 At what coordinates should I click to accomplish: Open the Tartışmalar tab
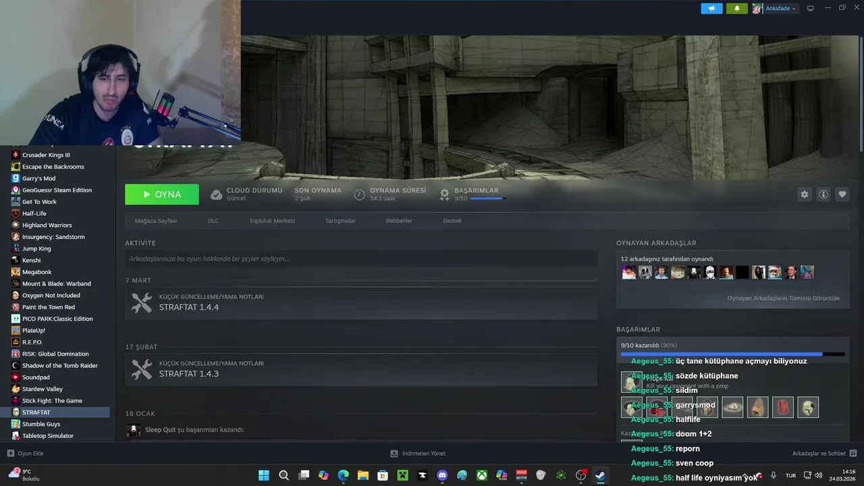(340, 221)
